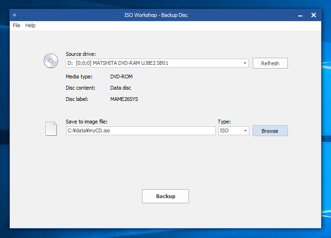The width and height of the screenshot is (331, 238).
Task: Close the ISO Workshop window
Action: coord(314,15)
